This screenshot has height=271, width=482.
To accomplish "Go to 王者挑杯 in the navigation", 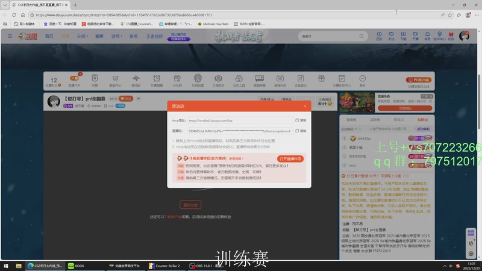I will pos(155,36).
